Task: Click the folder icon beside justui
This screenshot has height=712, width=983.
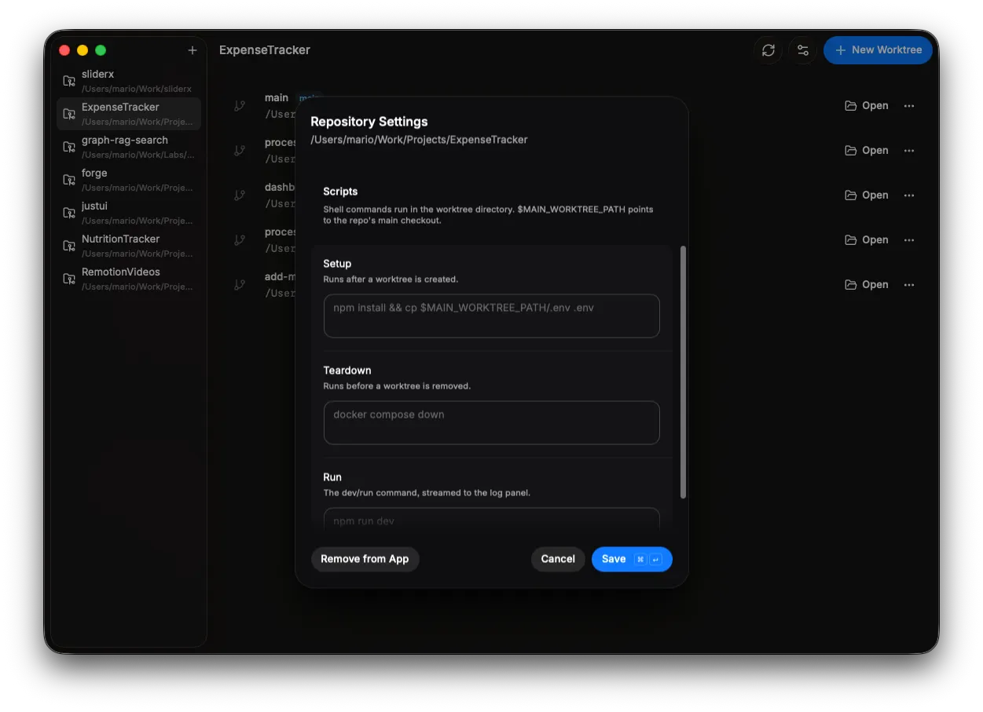Action: point(69,213)
